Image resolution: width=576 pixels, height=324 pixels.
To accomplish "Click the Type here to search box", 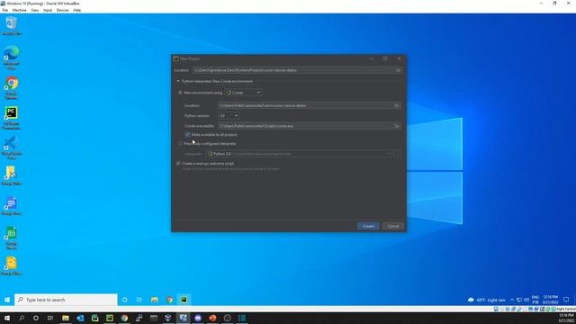I will click(66, 300).
